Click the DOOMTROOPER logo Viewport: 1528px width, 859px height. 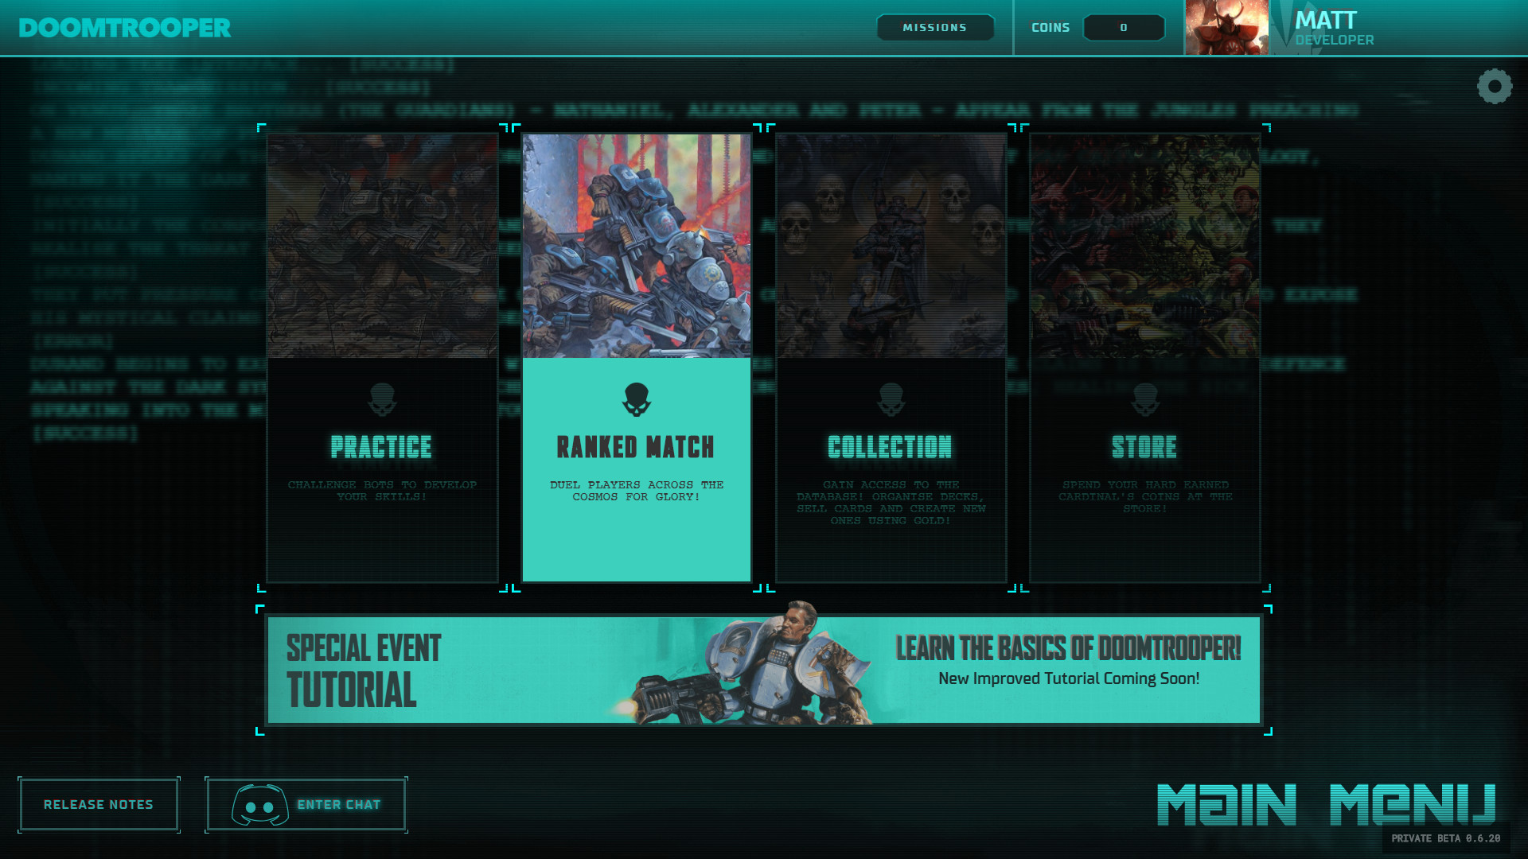coord(126,26)
